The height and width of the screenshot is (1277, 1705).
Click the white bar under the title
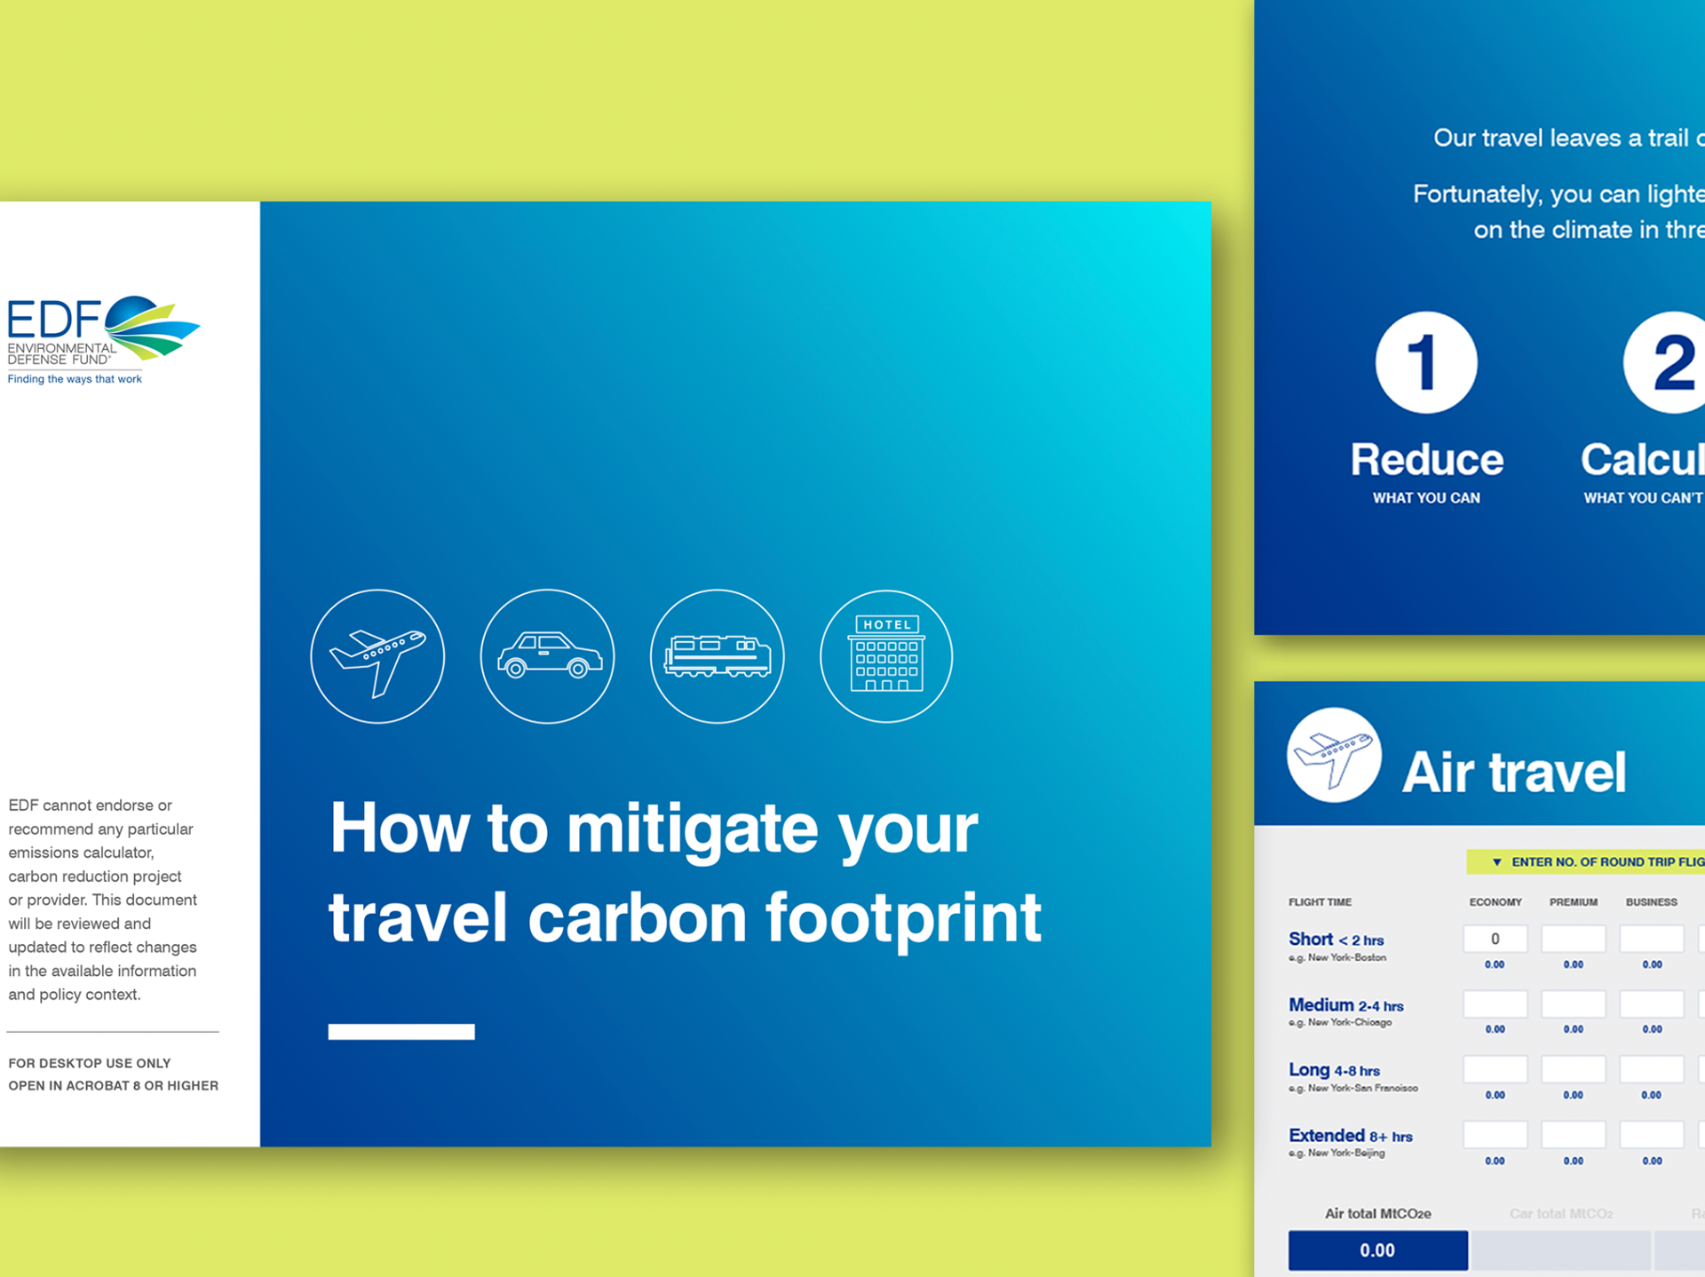point(401,1032)
